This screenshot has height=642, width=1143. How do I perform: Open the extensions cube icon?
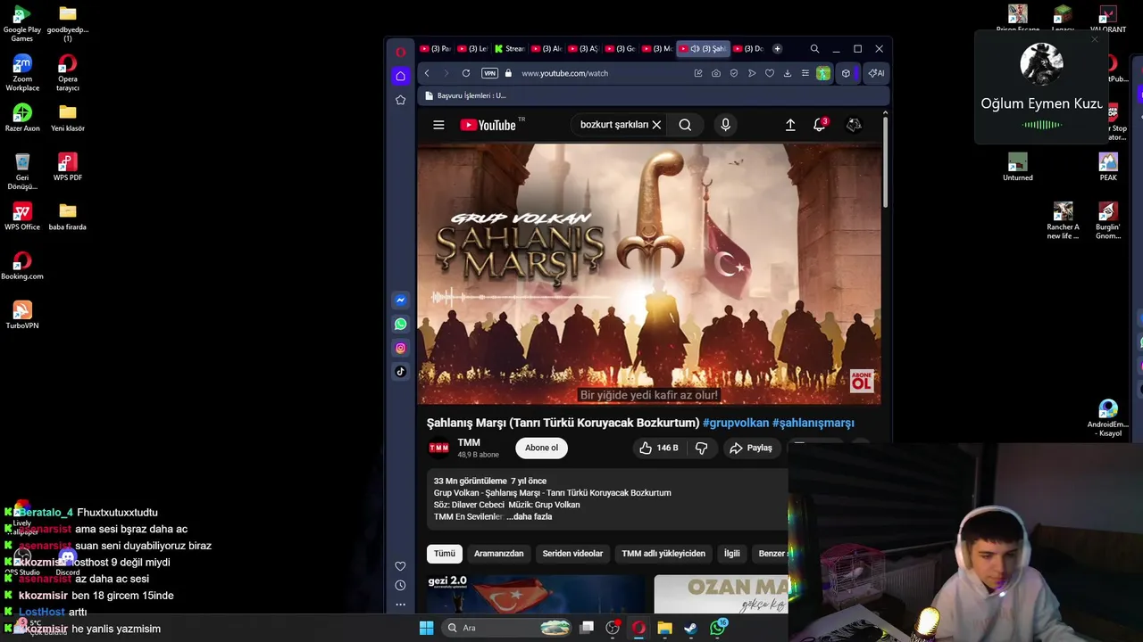846,73
